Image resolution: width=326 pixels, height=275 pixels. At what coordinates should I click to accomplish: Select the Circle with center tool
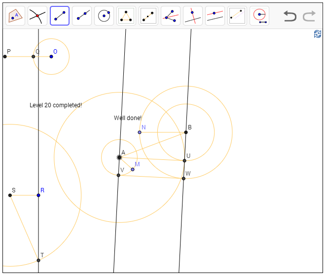tap(104, 16)
